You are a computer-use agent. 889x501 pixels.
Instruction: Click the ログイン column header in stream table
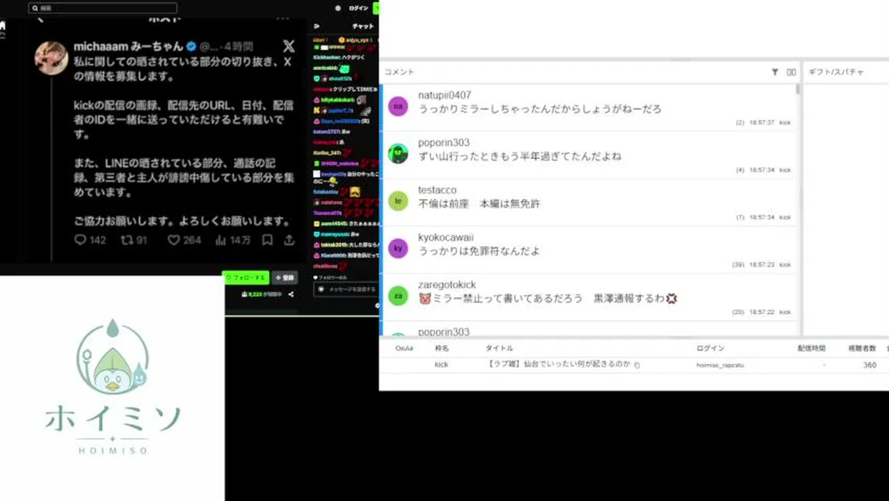pos(710,348)
